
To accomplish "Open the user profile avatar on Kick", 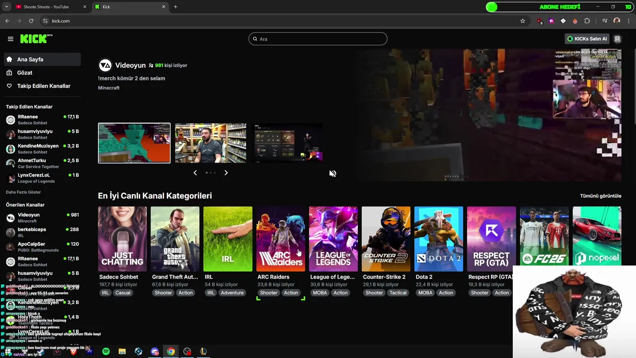I will pos(617,39).
